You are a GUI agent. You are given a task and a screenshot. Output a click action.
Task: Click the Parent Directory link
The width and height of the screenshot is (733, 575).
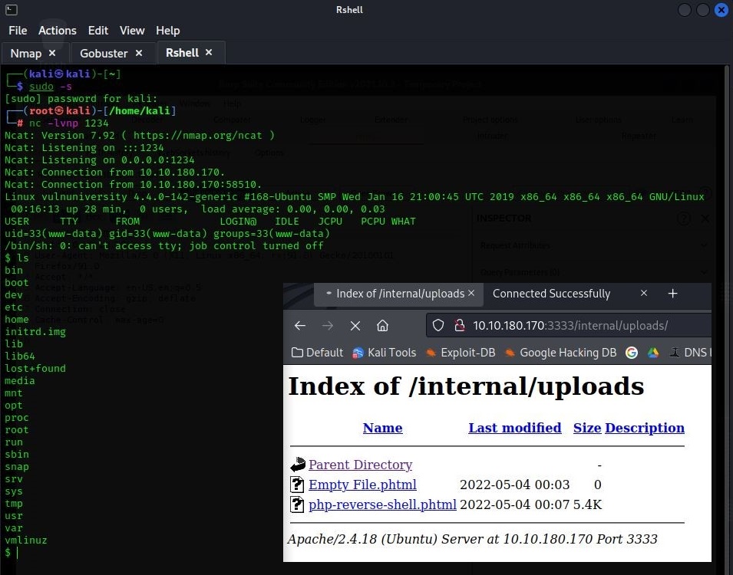click(360, 465)
